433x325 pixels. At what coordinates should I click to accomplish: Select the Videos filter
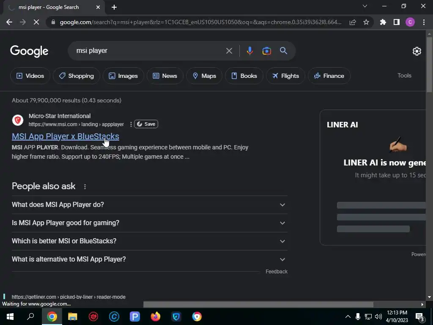coord(30,76)
